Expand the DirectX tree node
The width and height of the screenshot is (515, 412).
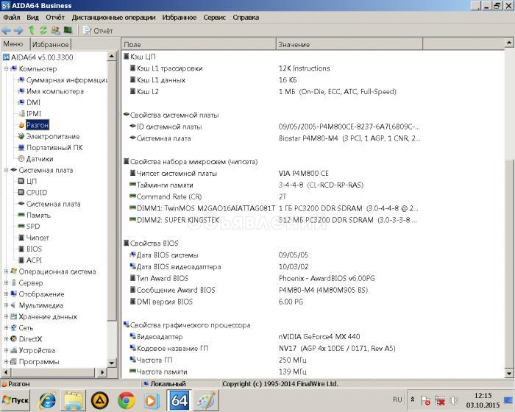point(7,339)
